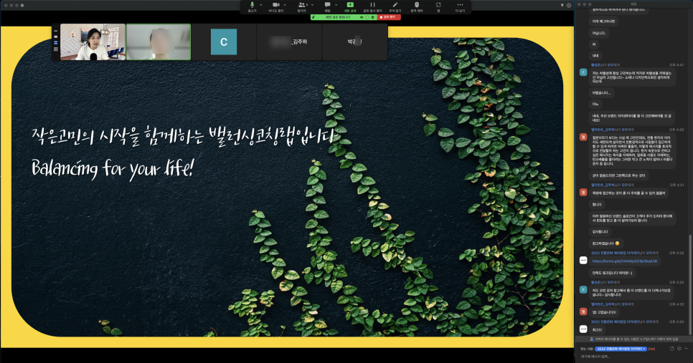Click the who-can-see-messages notice bar
The image size is (693, 363).
click(x=633, y=339)
